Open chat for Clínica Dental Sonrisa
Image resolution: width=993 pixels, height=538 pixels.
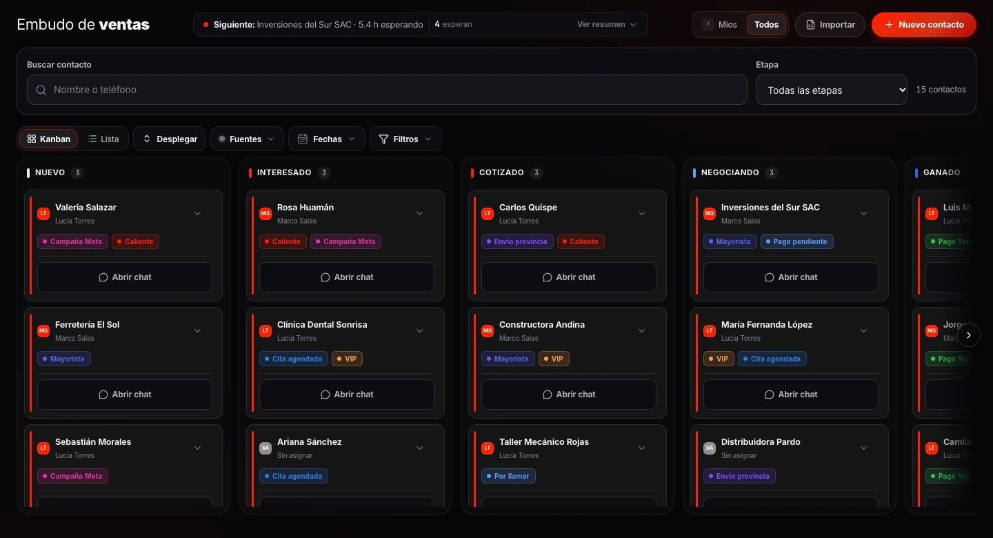click(347, 395)
